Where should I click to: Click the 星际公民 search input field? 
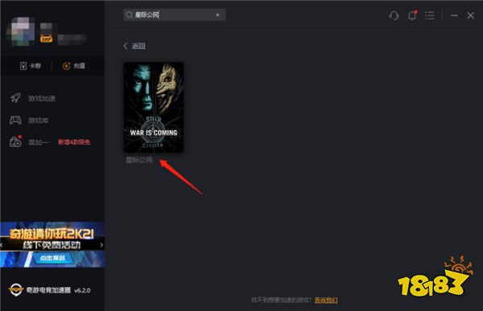tap(174, 14)
